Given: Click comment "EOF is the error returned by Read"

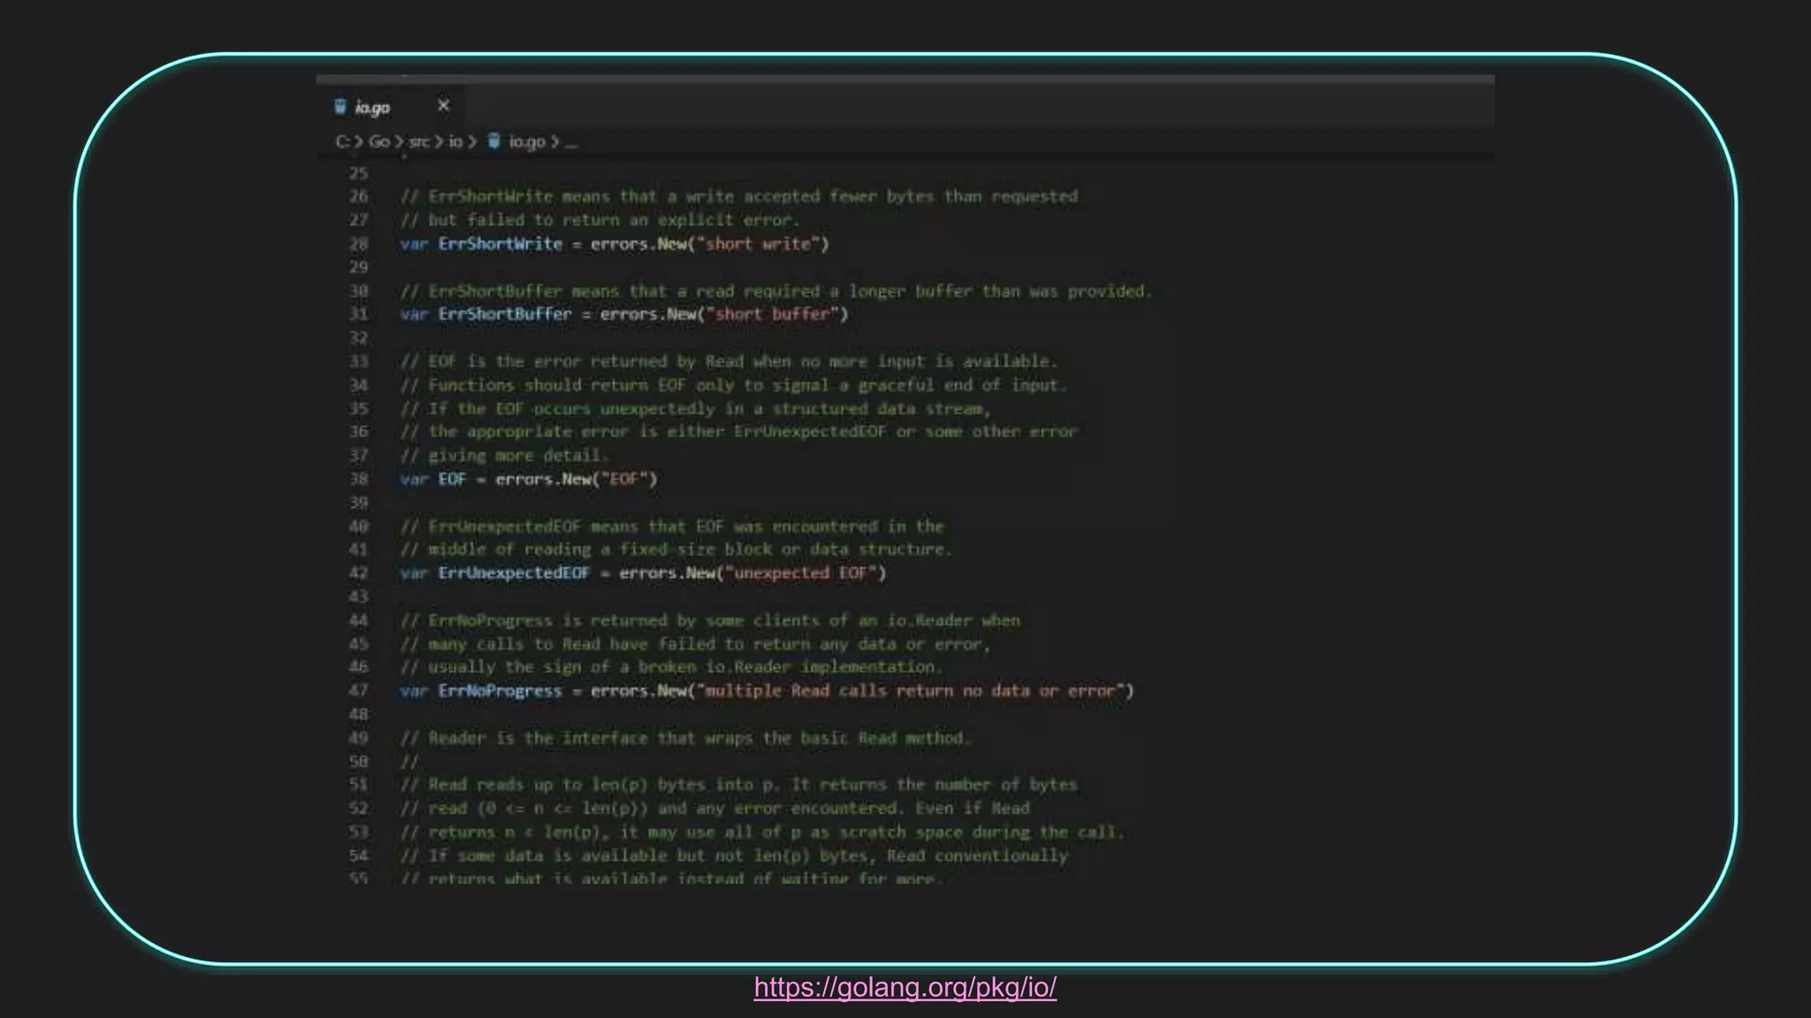Looking at the screenshot, I should coord(729,361).
